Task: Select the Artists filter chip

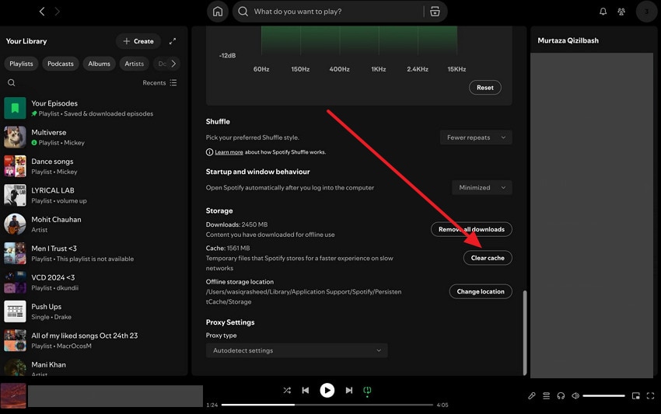Action: coord(134,64)
